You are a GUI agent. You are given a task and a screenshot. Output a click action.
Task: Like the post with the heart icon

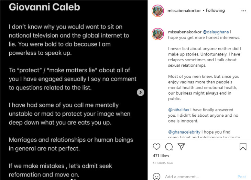click(156, 147)
